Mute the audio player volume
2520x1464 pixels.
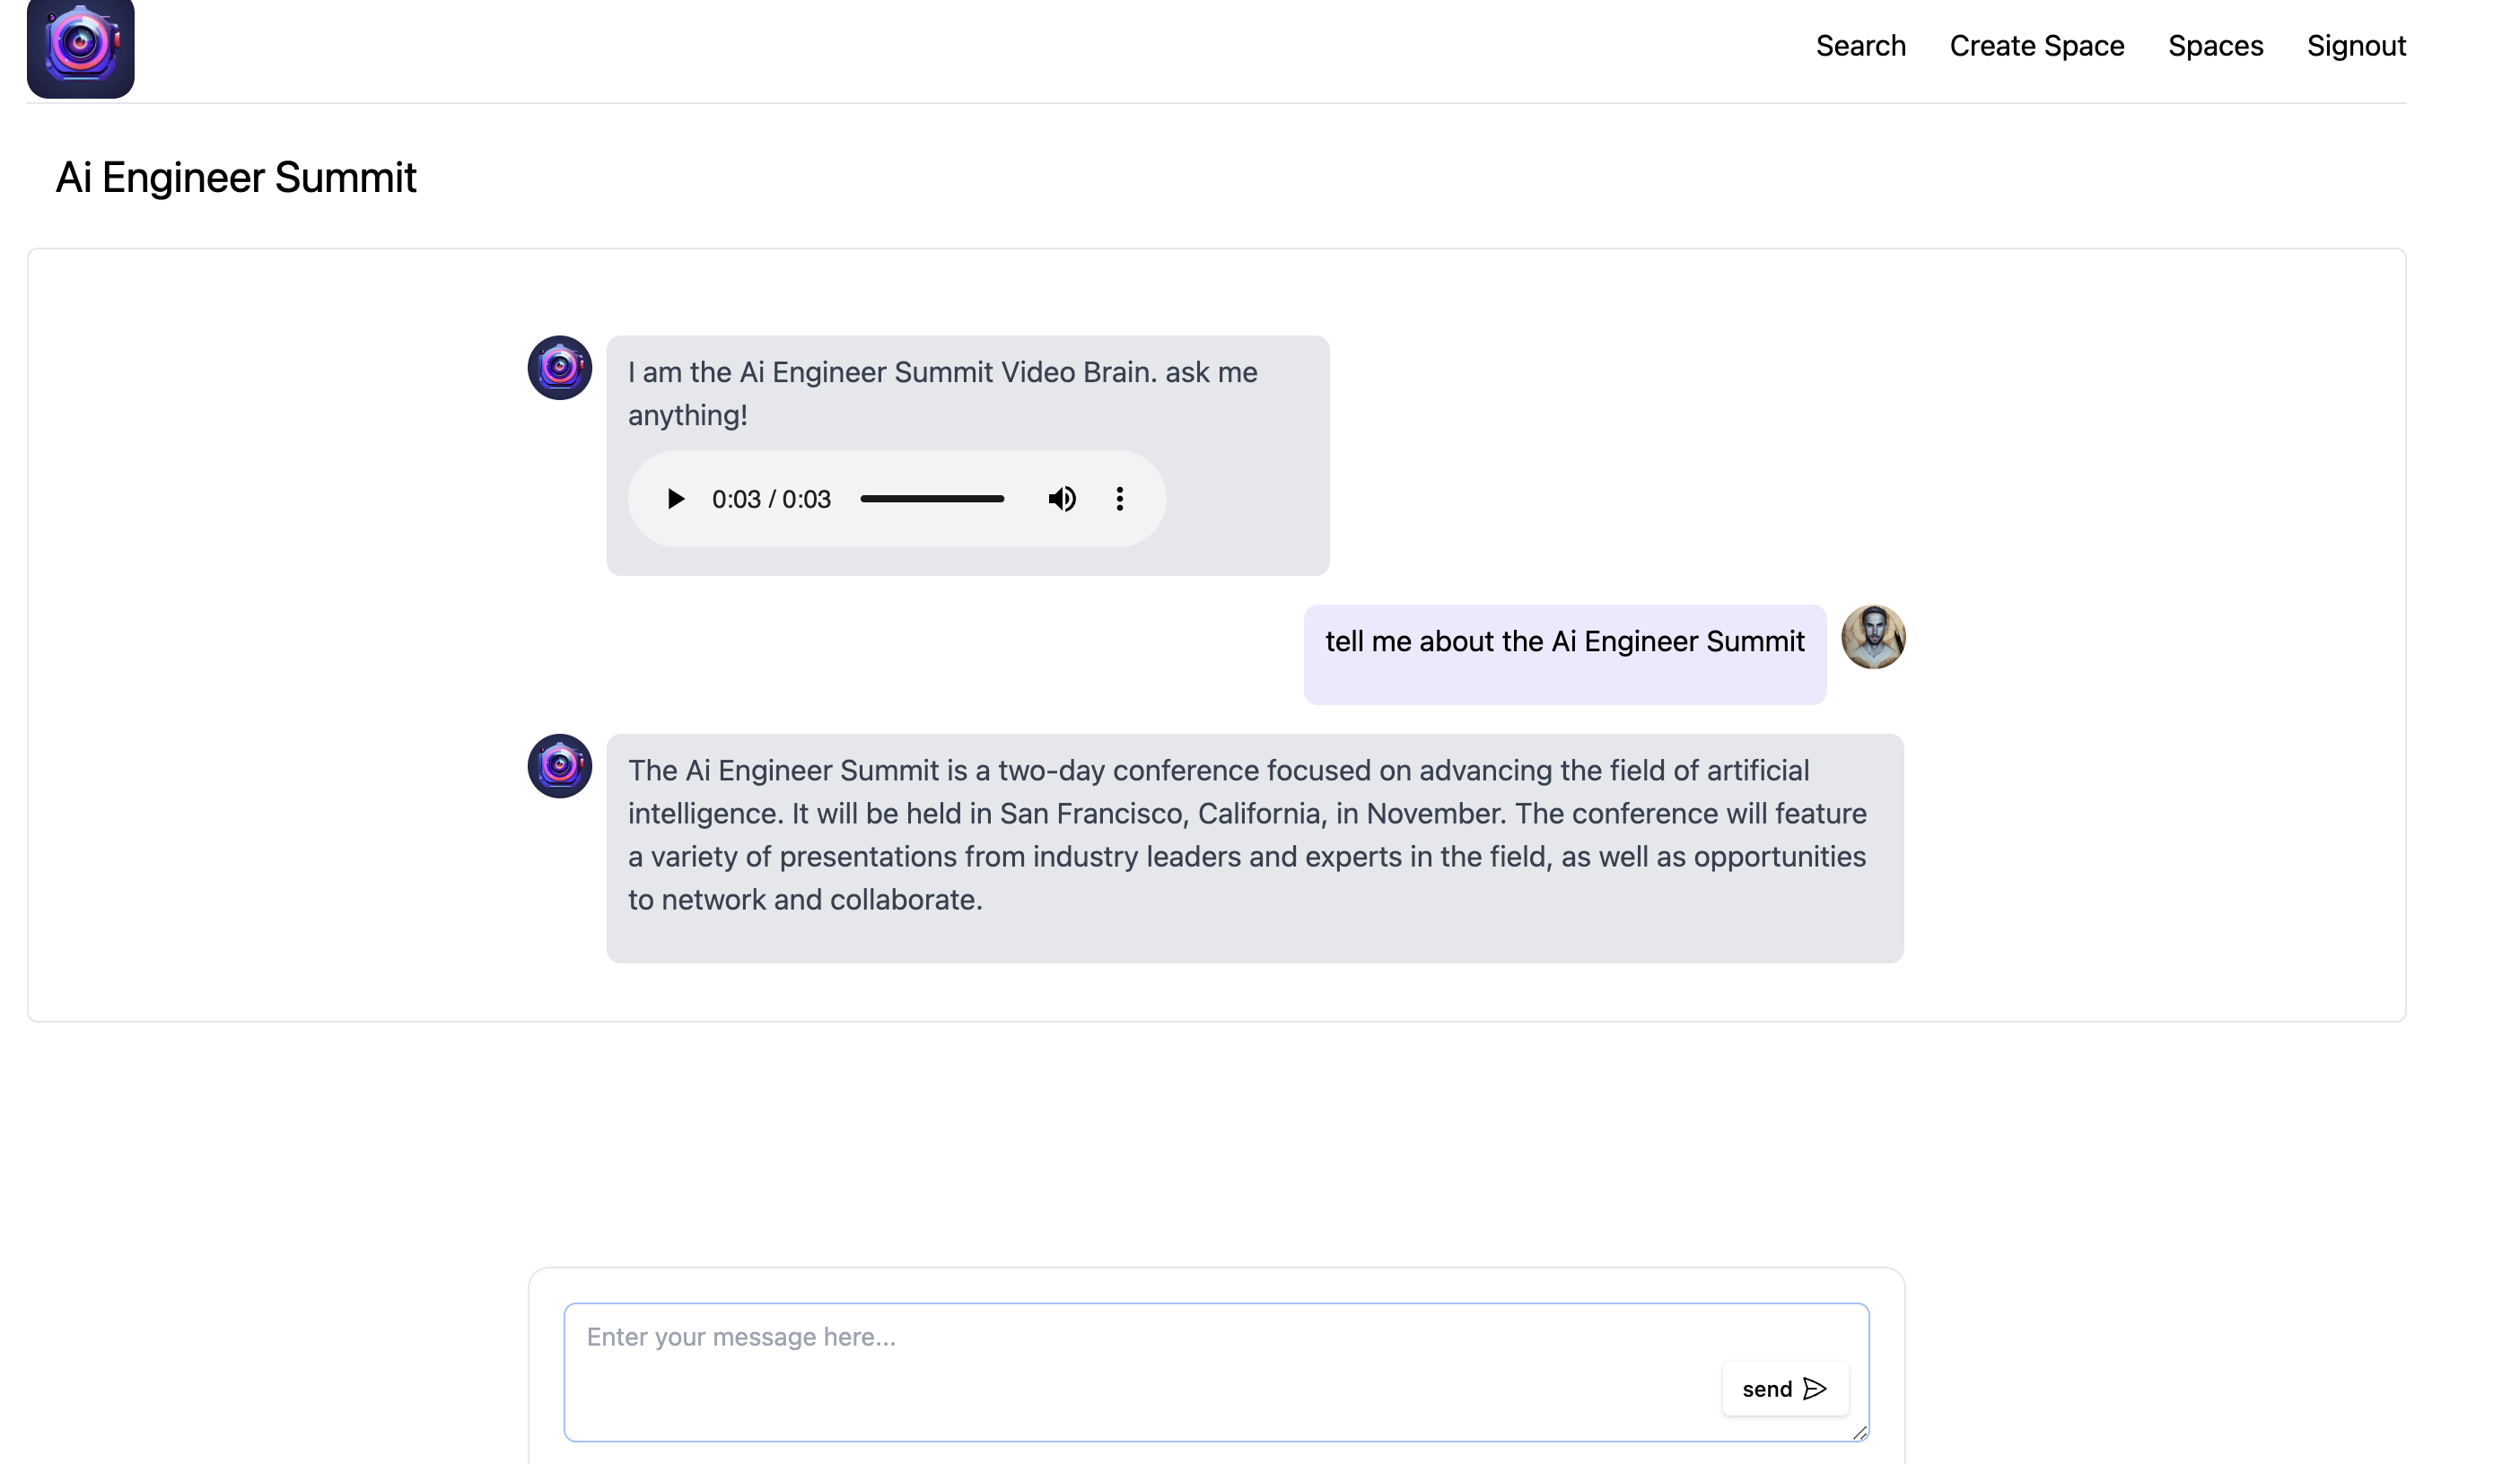pyautogui.click(x=1061, y=499)
